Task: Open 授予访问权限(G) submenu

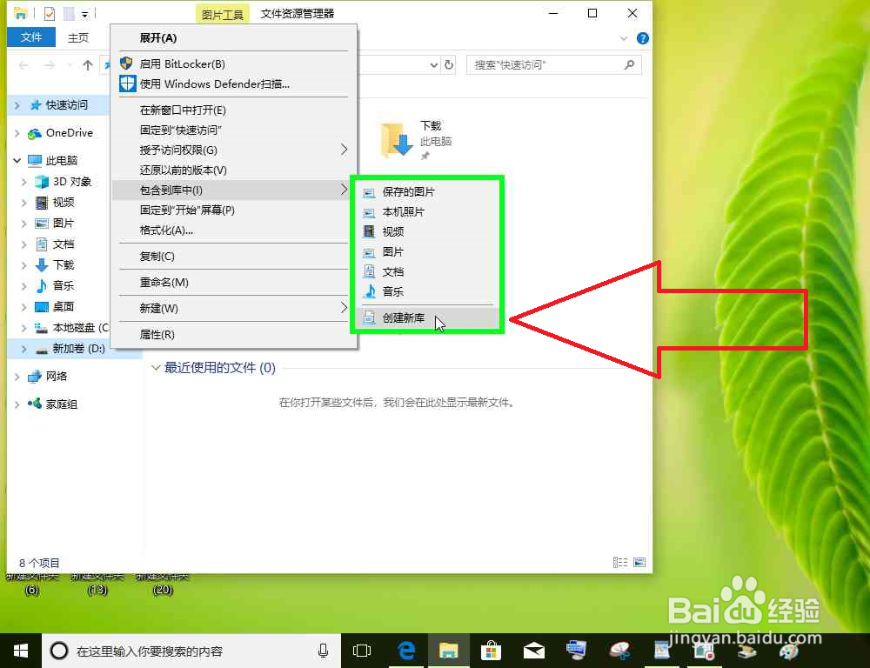Action: click(234, 150)
